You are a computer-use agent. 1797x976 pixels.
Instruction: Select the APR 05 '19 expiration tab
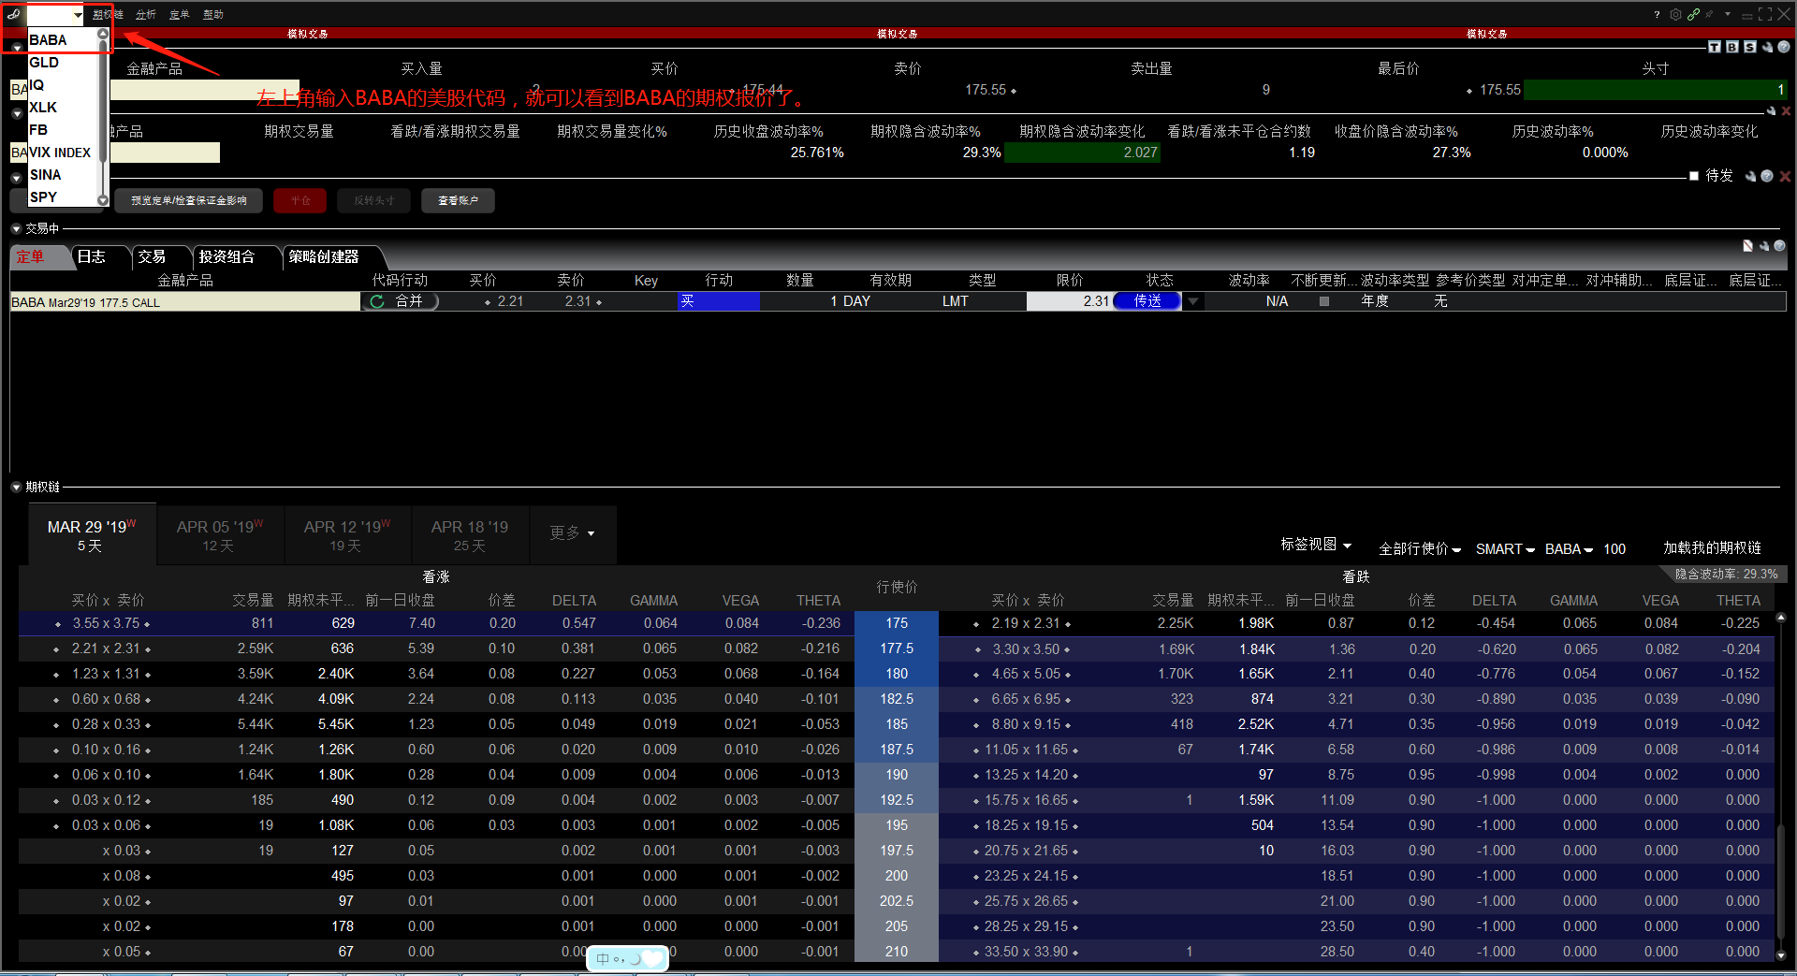click(x=220, y=535)
